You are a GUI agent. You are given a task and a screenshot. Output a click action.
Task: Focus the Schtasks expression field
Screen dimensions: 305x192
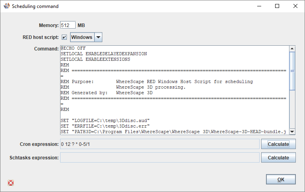[x=159, y=157]
